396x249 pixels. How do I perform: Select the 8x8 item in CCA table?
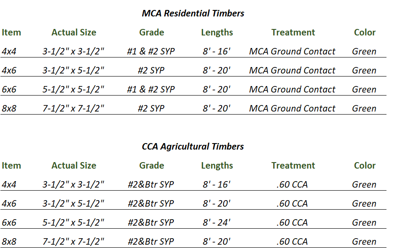coord(9,242)
